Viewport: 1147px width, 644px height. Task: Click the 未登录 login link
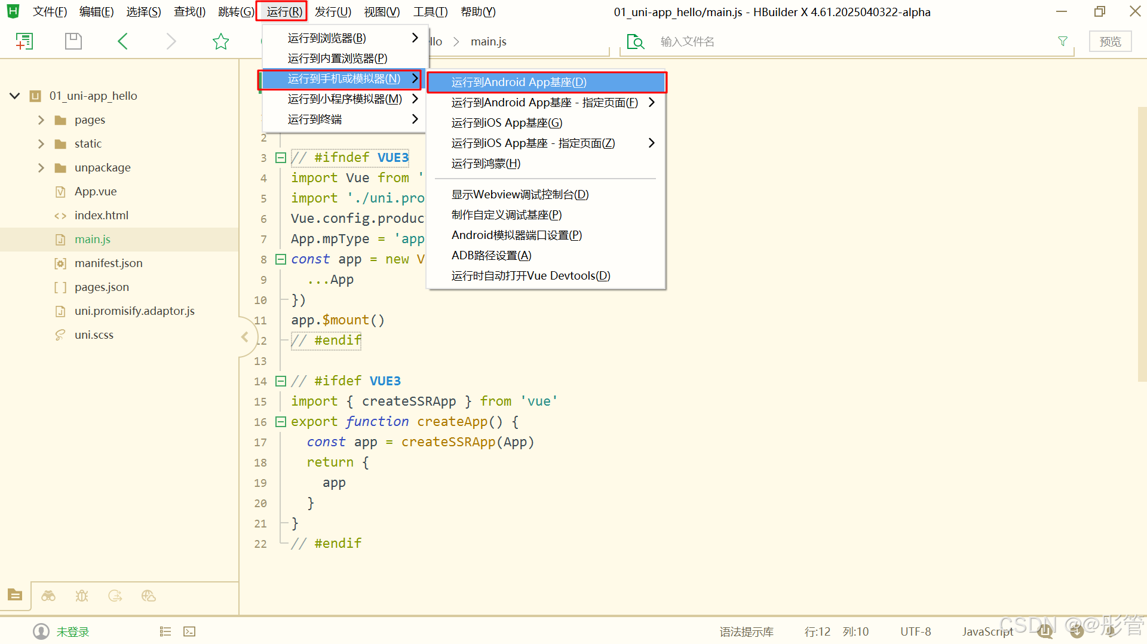(x=73, y=632)
